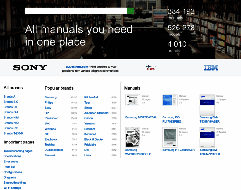Open Zanussi brand manuals
The height and width of the screenshot is (190, 241).
point(49,155)
